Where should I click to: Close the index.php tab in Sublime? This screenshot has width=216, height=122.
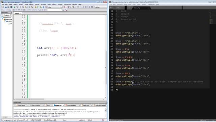point(148,8)
